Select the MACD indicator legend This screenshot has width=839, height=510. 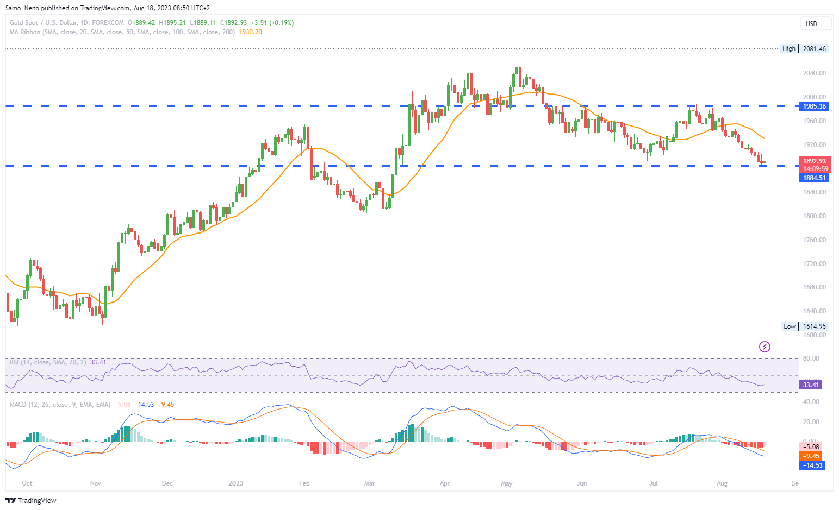pos(60,405)
